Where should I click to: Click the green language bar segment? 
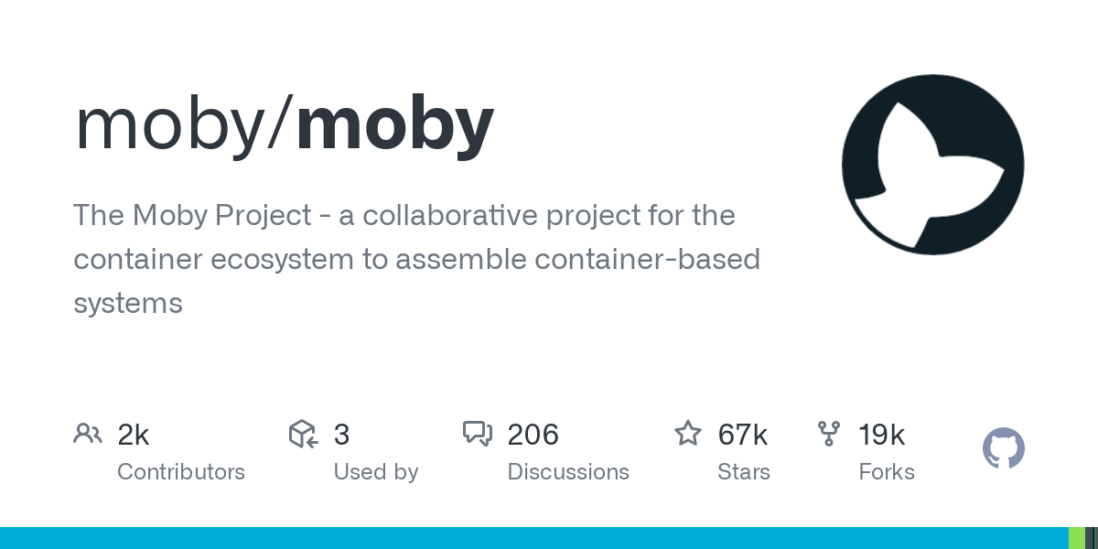(x=1077, y=538)
